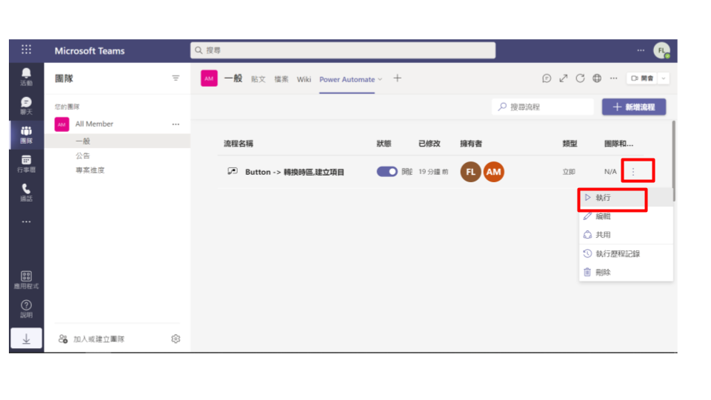711x400 pixels.
Task: Click the New flow button
Action: (634, 107)
